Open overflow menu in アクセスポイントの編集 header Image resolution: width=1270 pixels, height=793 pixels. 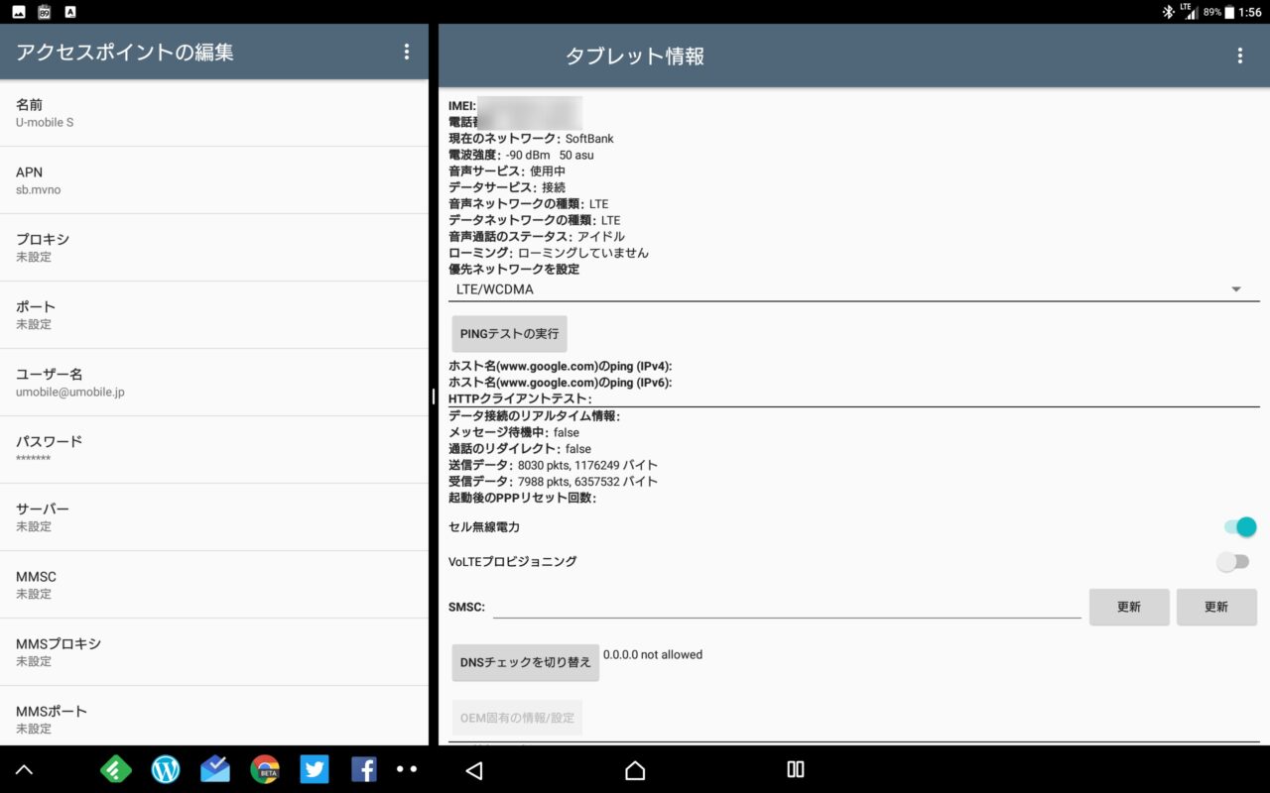click(406, 53)
